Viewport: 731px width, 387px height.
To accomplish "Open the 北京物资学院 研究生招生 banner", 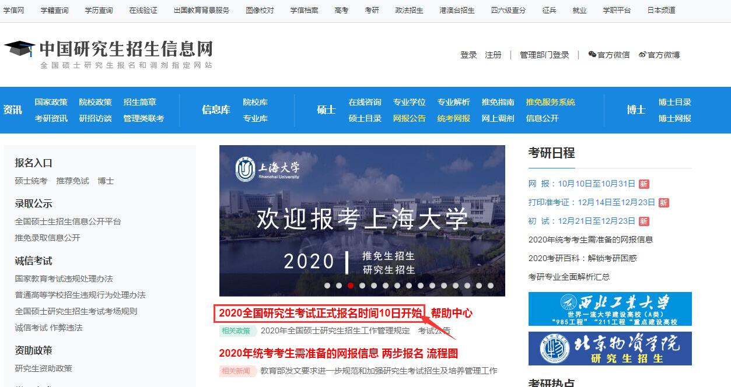I will (x=610, y=349).
